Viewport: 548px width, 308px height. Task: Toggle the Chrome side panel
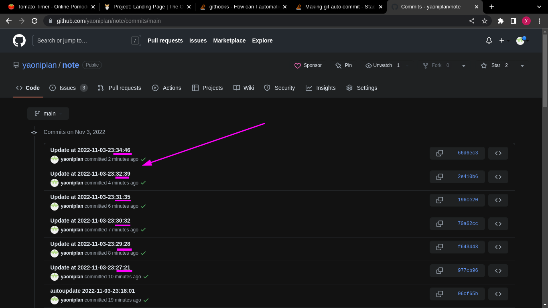pyautogui.click(x=513, y=21)
